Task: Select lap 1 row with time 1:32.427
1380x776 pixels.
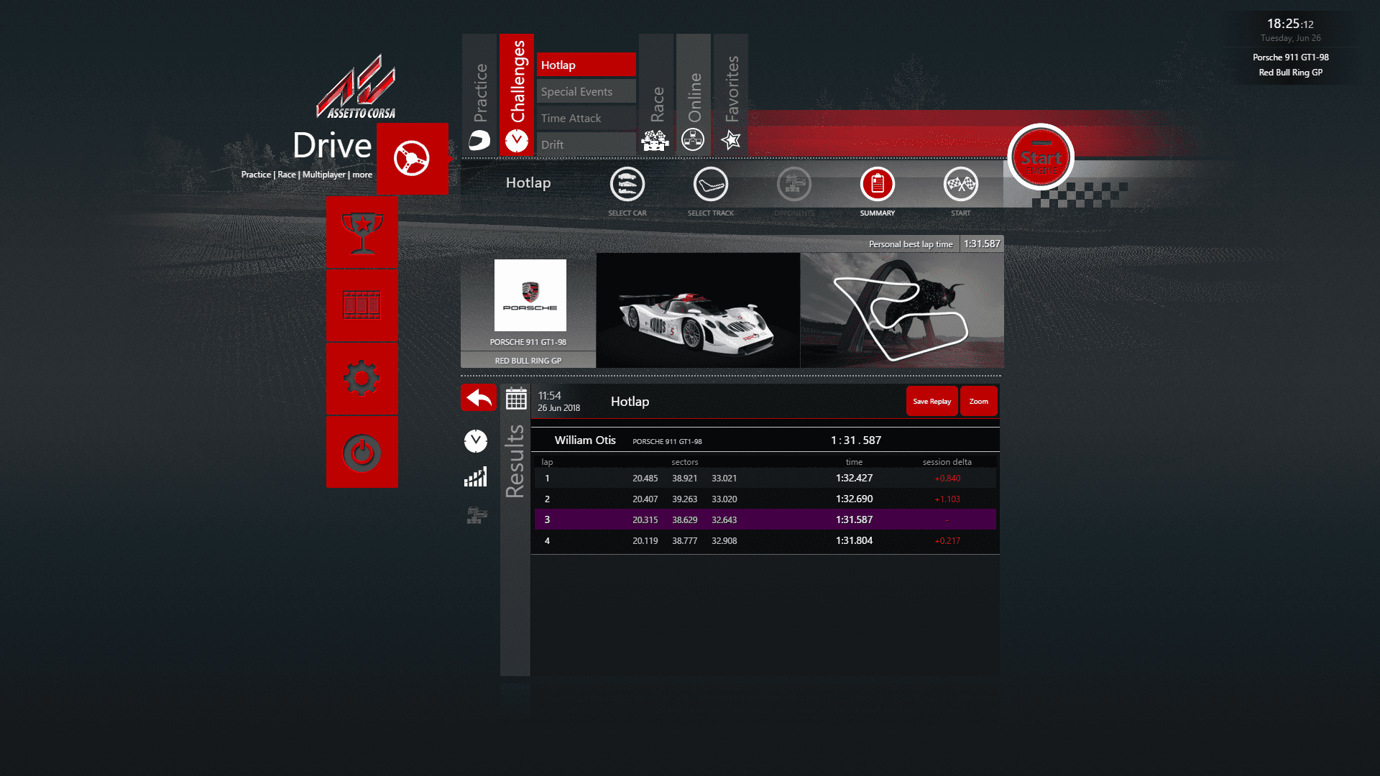Action: [765, 478]
